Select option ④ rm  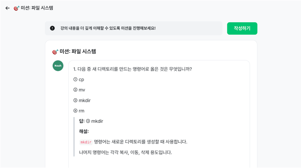(x=79, y=111)
